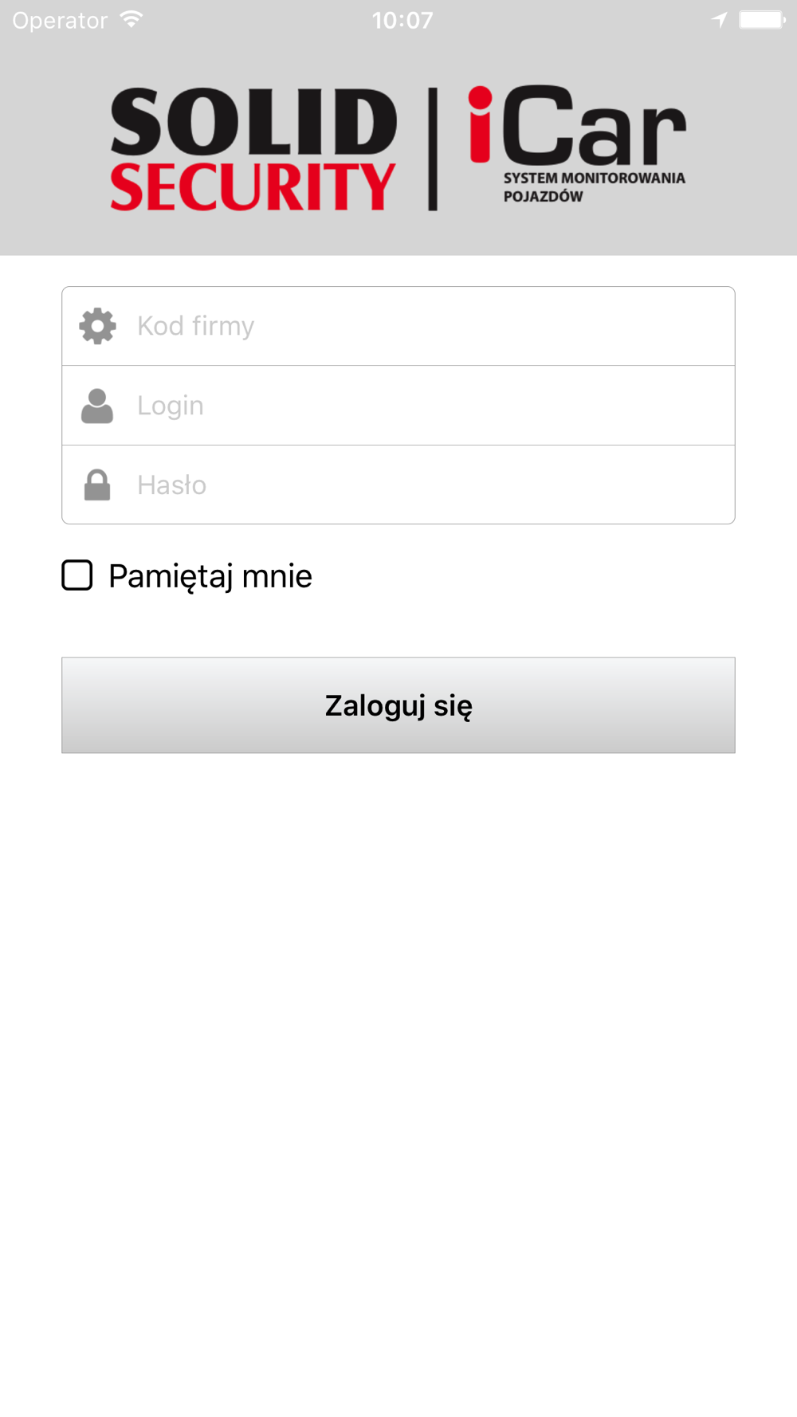
Task: Tap the Wi-Fi signal icon in status bar
Action: [x=132, y=19]
